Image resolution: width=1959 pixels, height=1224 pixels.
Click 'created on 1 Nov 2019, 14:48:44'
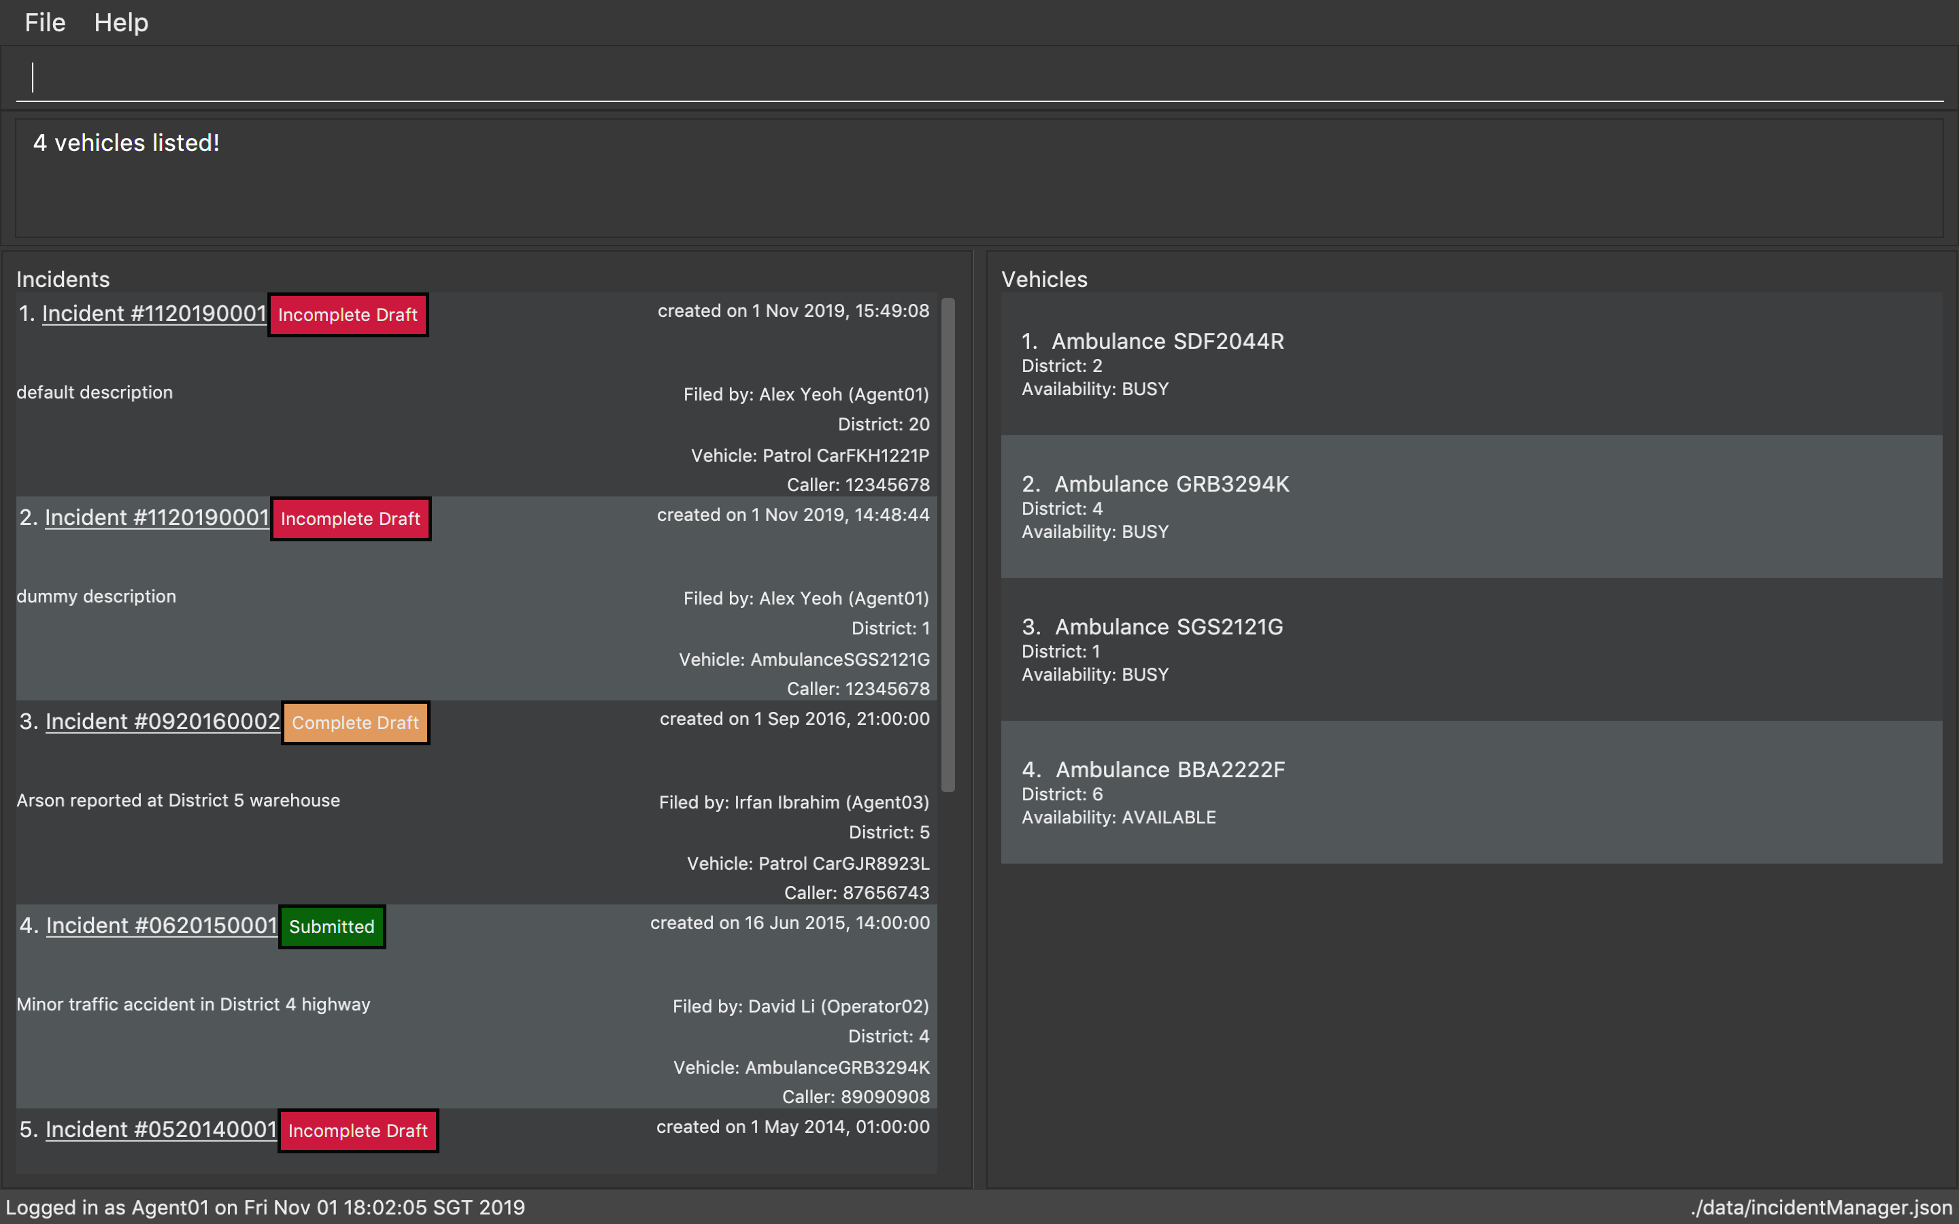tap(793, 515)
